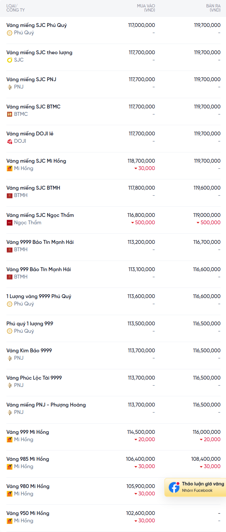The image size is (226, 532).
Task: Click Vàng 985 Mi Hồng row title
Action: (28, 459)
